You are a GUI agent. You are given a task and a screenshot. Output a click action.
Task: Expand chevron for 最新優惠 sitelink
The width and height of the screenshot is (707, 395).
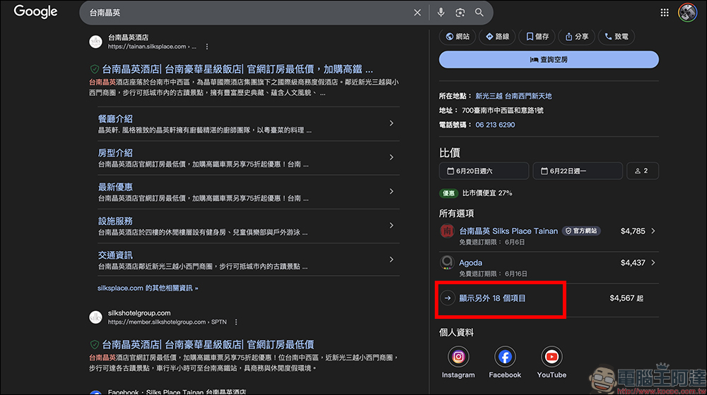(x=392, y=191)
